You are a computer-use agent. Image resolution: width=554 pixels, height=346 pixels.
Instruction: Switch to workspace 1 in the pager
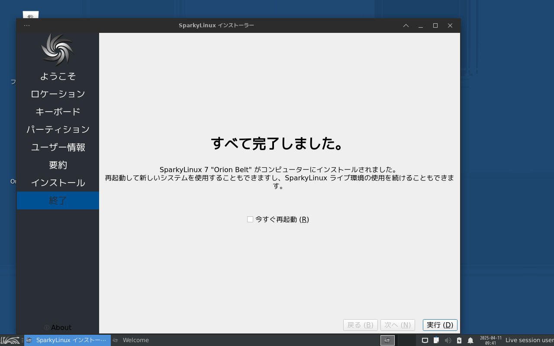[387, 340]
